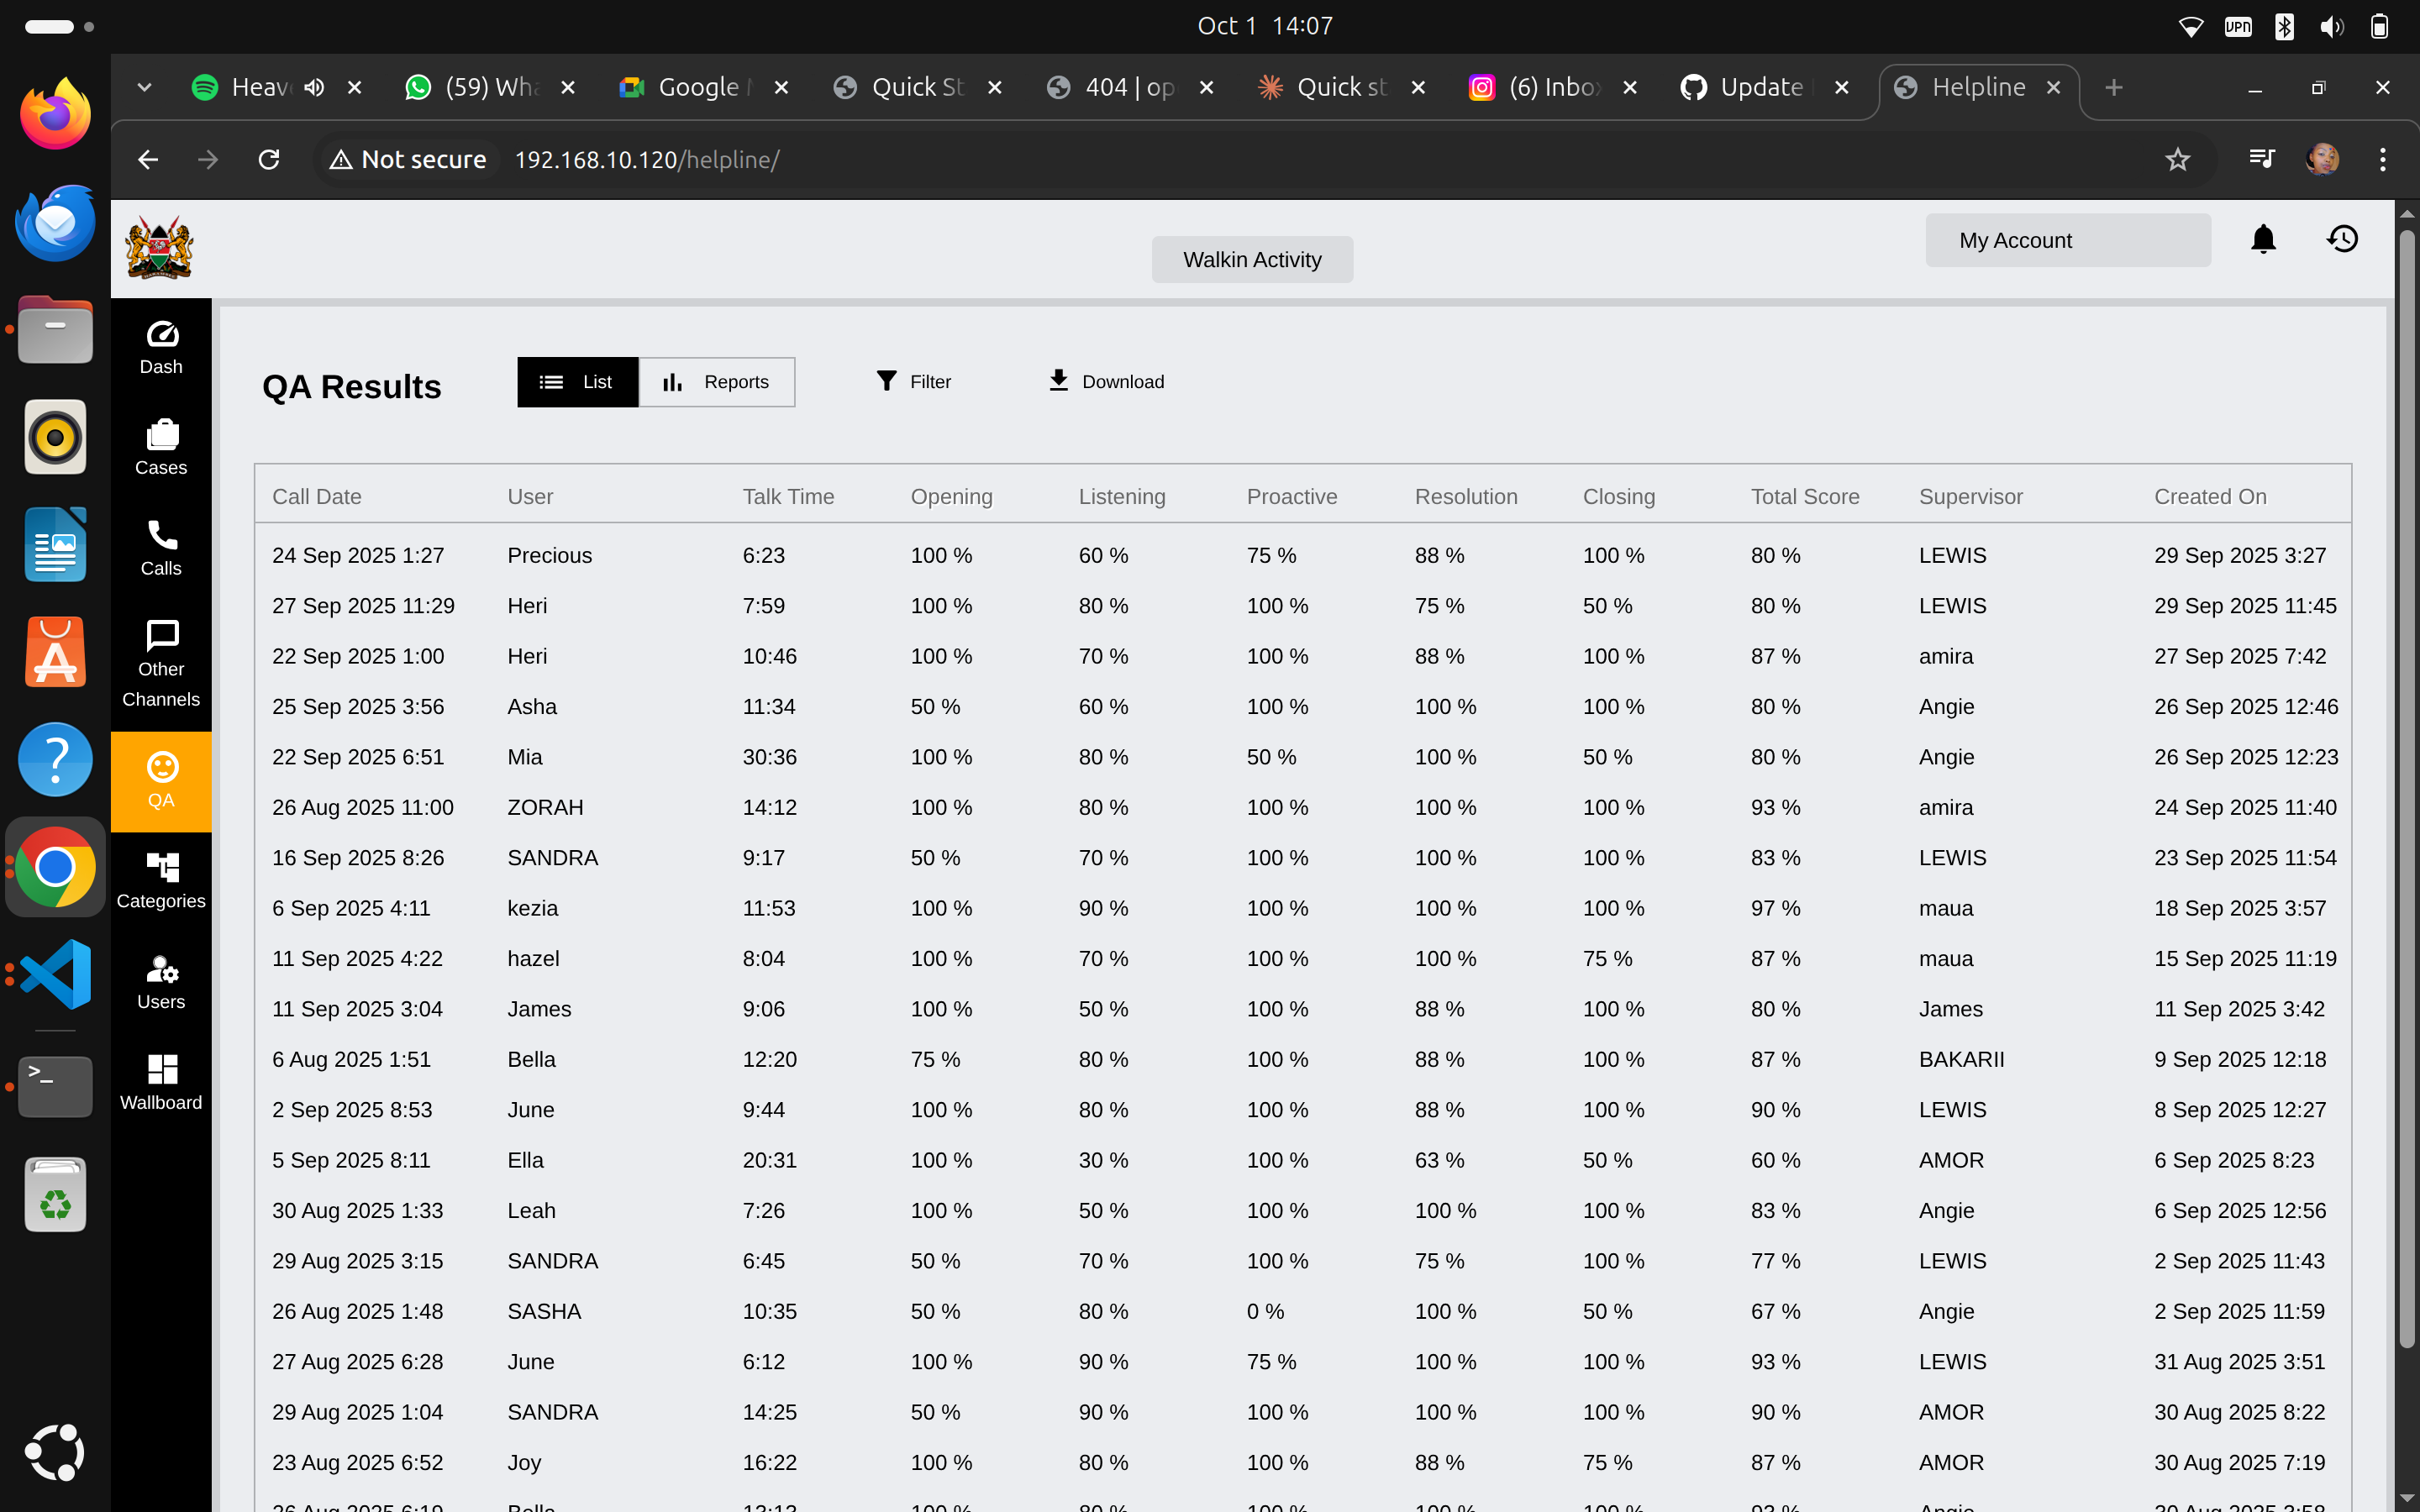Open the Cases section

[x=160, y=448]
